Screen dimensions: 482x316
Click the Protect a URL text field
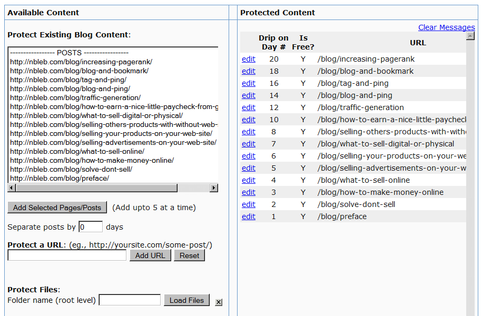coord(67,255)
